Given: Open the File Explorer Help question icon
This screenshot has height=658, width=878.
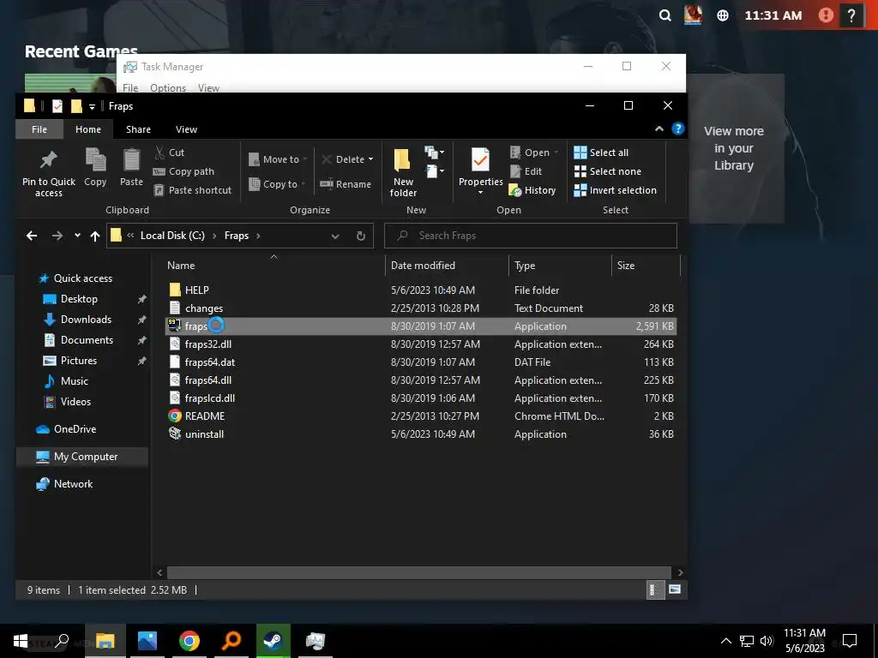Looking at the screenshot, I should click(x=678, y=129).
